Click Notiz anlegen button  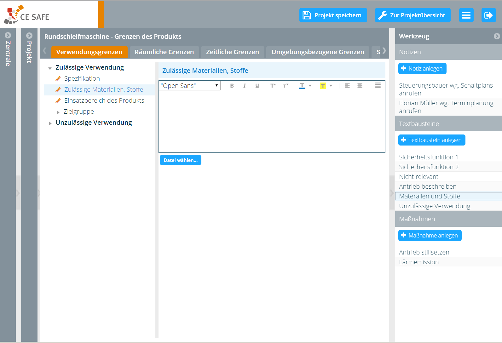[x=422, y=69]
